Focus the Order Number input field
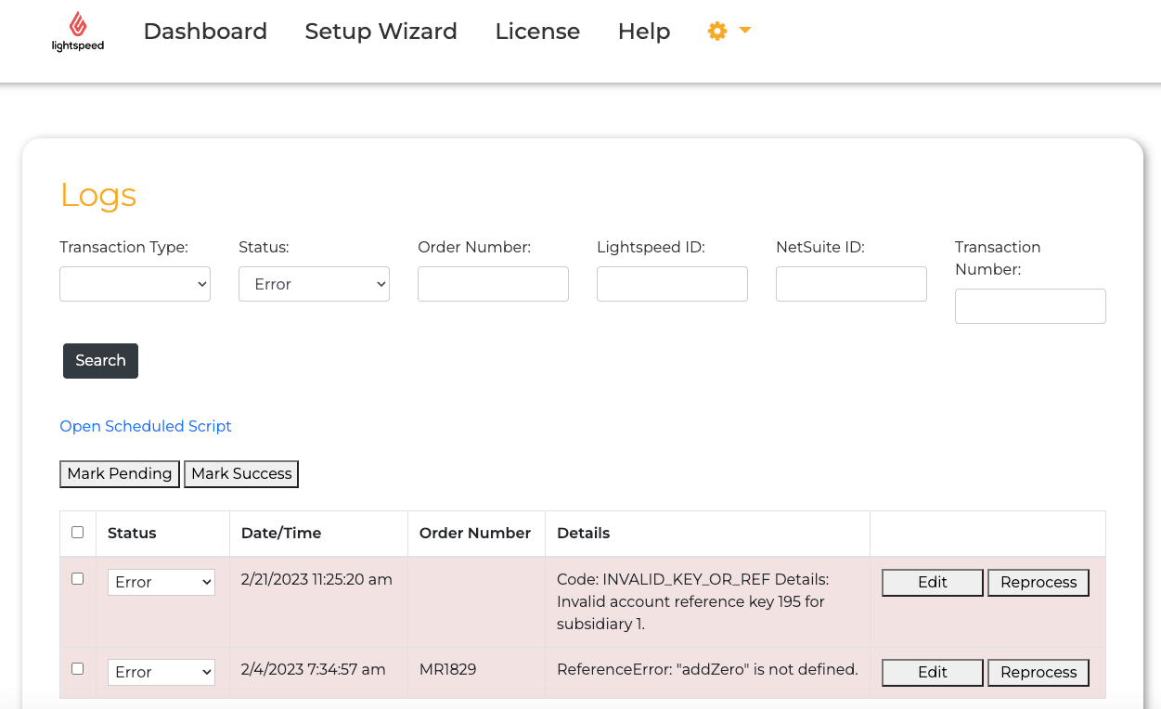Image resolution: width=1161 pixels, height=709 pixels. (493, 284)
